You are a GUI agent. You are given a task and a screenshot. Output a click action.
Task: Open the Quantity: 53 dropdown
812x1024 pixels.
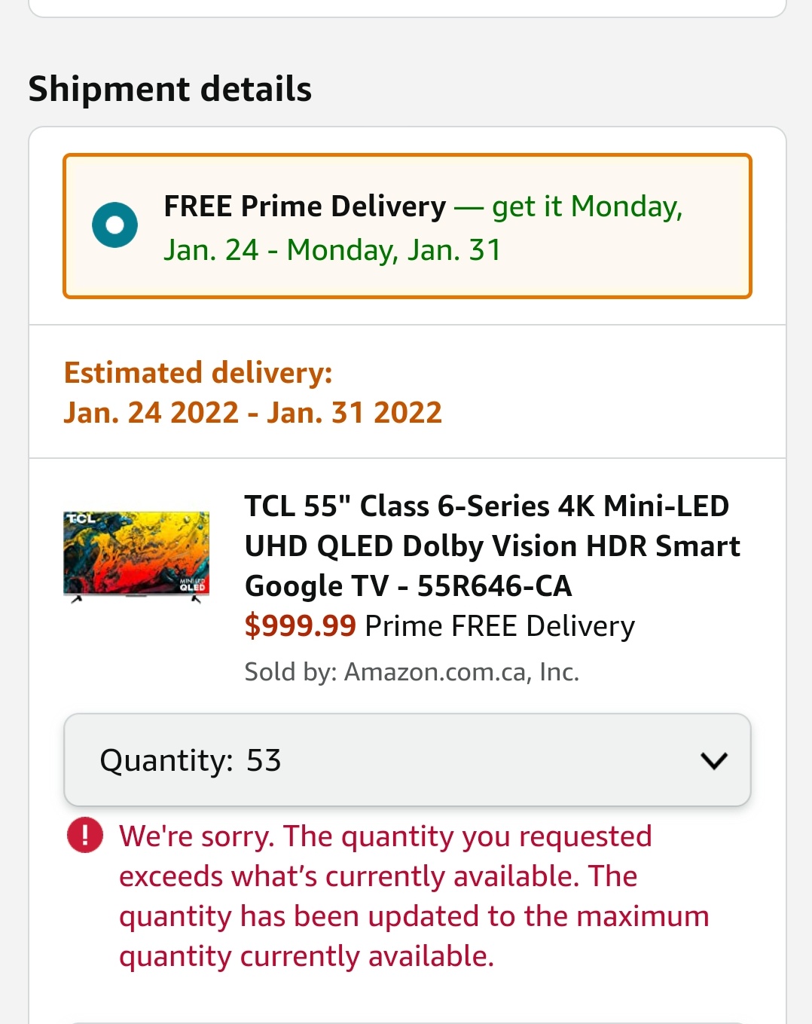click(407, 760)
